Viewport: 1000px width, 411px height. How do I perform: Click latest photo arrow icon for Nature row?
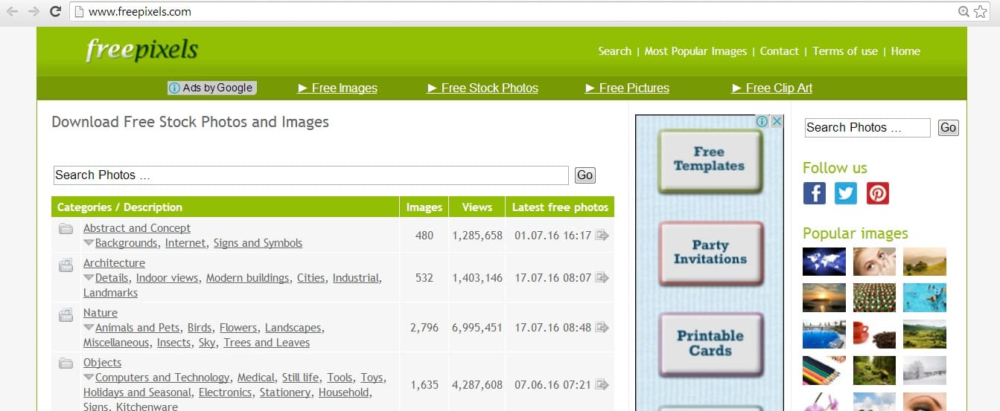point(602,328)
